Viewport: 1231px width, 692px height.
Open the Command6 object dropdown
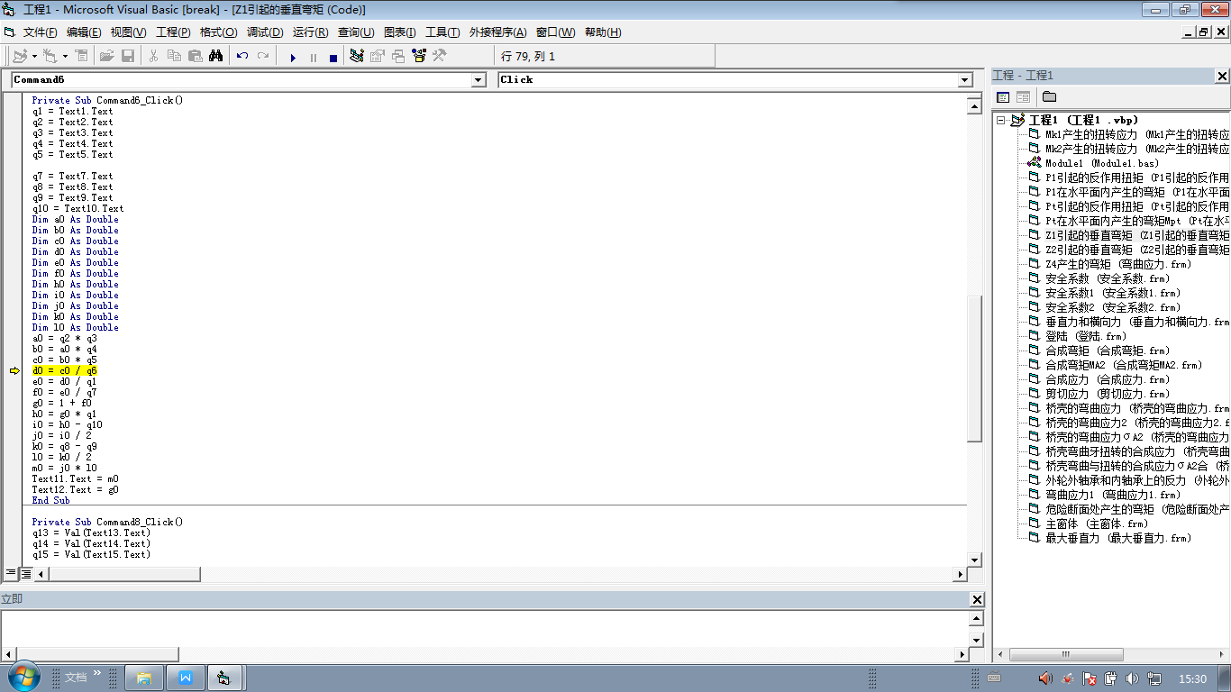(x=479, y=80)
